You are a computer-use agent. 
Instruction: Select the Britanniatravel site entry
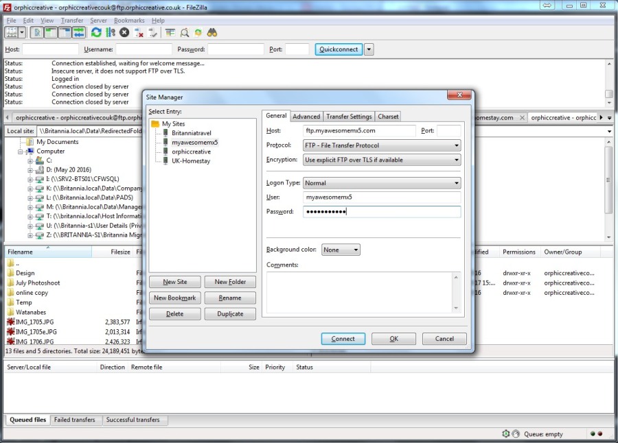tap(191, 133)
